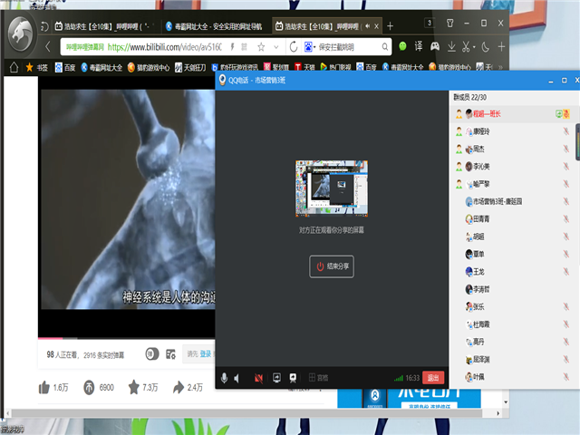Screen dimensions: 580x435
Task: Open a new browser tab with plus button
Action: (x=391, y=26)
